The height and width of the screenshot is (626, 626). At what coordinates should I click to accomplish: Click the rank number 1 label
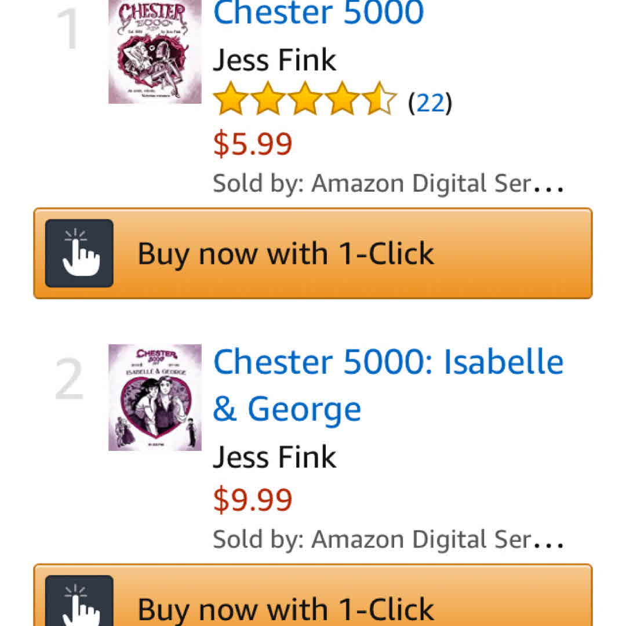(69, 29)
